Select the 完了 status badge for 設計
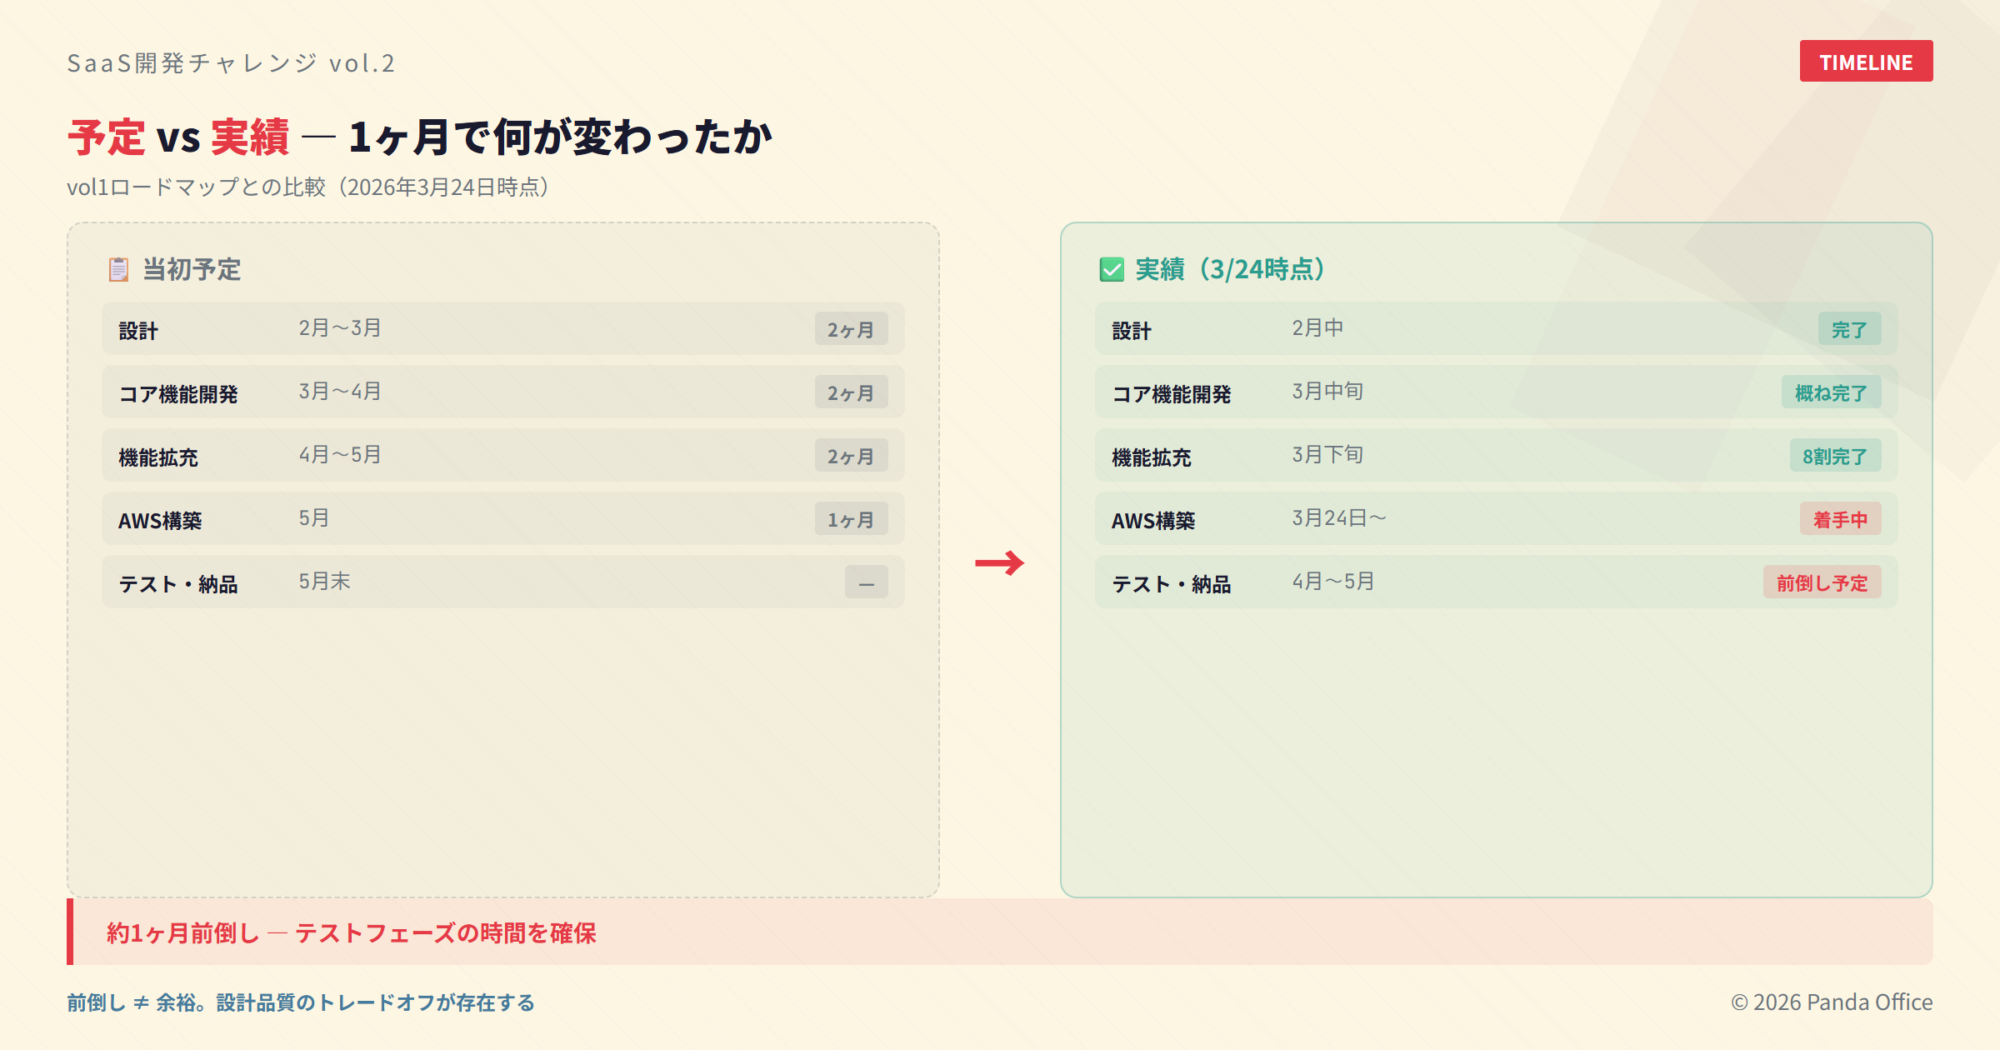 1849,329
